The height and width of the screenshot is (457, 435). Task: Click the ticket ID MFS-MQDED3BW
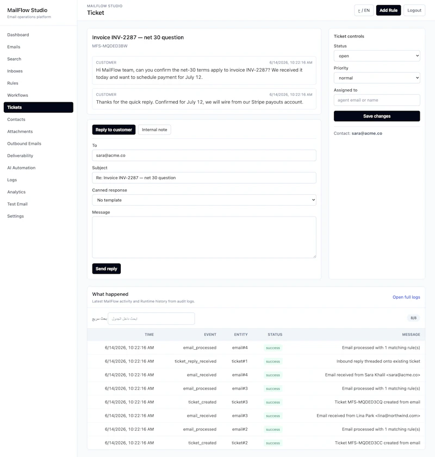point(110,46)
